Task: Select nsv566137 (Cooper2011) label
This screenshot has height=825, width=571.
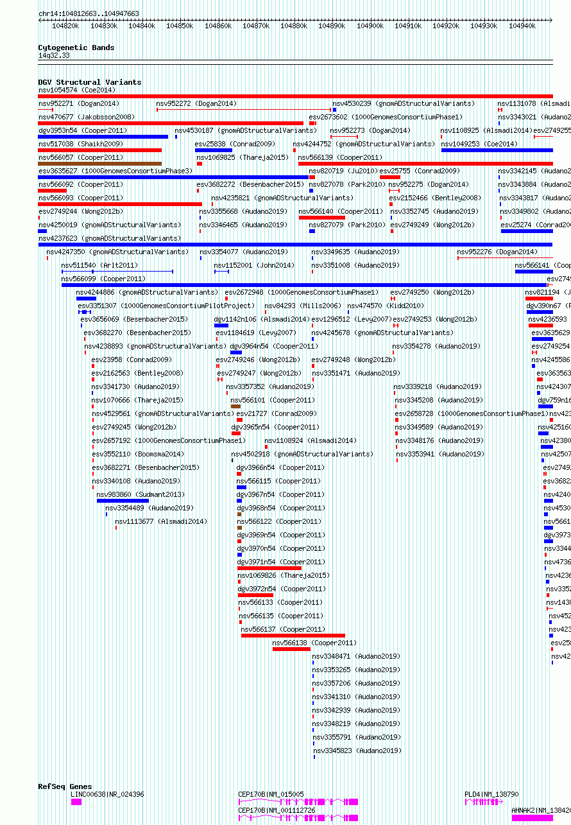Action: pos(283,629)
